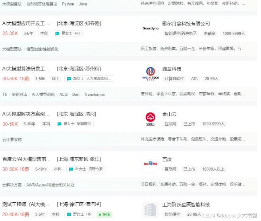Image resolution: width=261 pixels, height=221 pixels.
Task: Click the 未融资 funding tag
Action: click(210, 34)
